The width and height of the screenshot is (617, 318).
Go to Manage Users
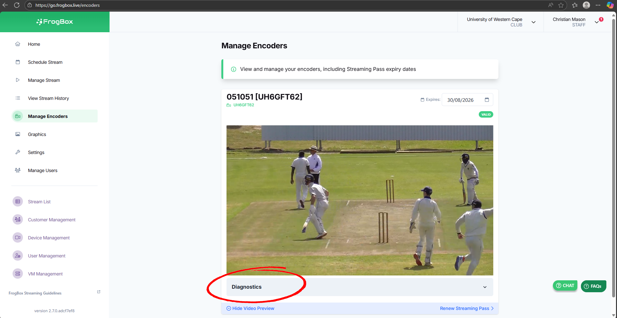(43, 170)
